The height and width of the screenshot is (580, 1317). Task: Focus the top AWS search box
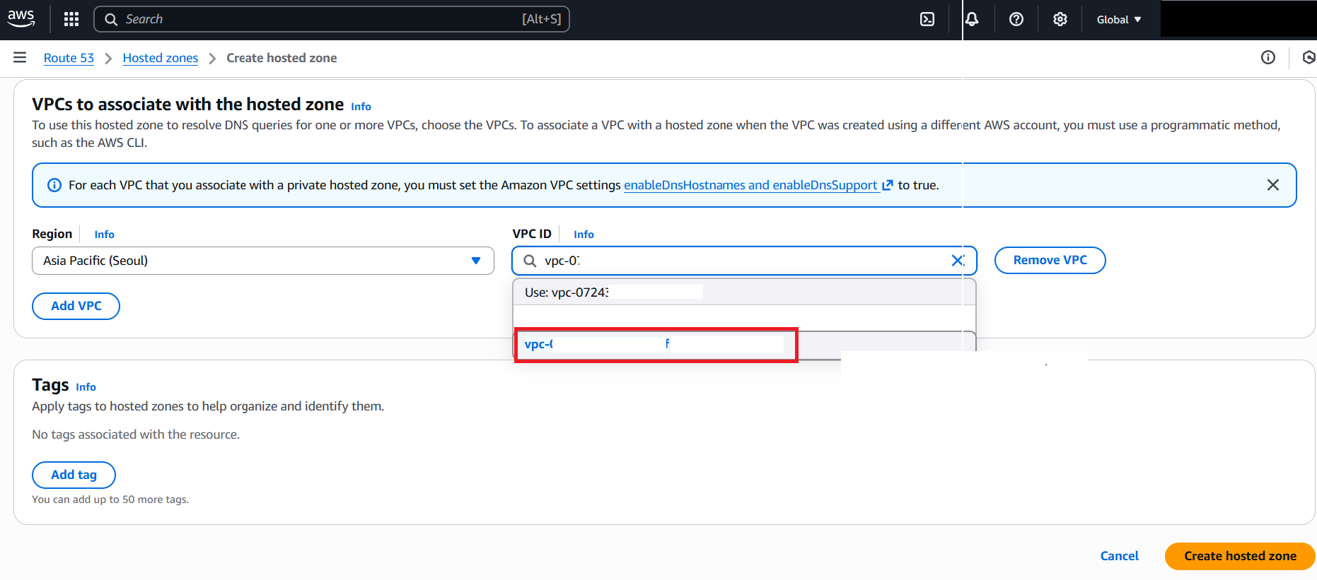tap(331, 19)
